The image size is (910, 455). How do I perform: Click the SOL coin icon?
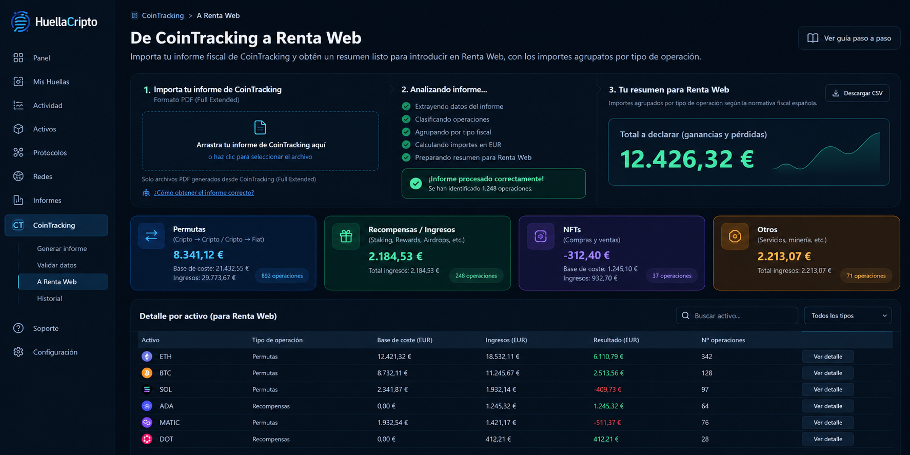pos(147,389)
